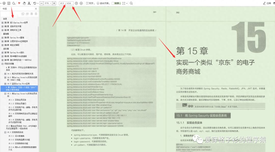Click the Save (floppy disk) icon
This screenshot has width=275, height=152.
[x=9, y=3]
